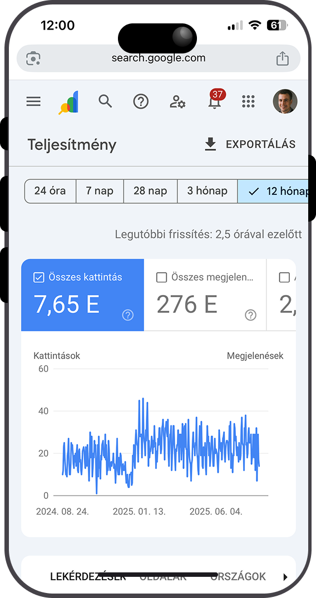Click the 7,65 E clicks value

pos(67,305)
